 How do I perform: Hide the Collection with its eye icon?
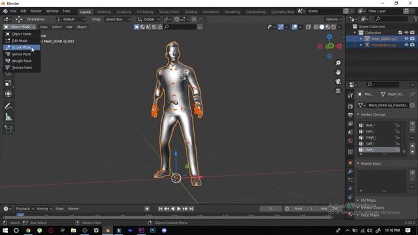point(406,33)
